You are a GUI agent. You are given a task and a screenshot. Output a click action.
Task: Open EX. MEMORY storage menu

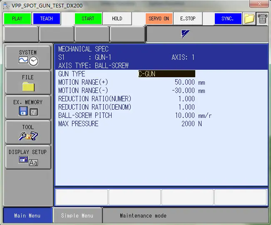[x=28, y=107]
